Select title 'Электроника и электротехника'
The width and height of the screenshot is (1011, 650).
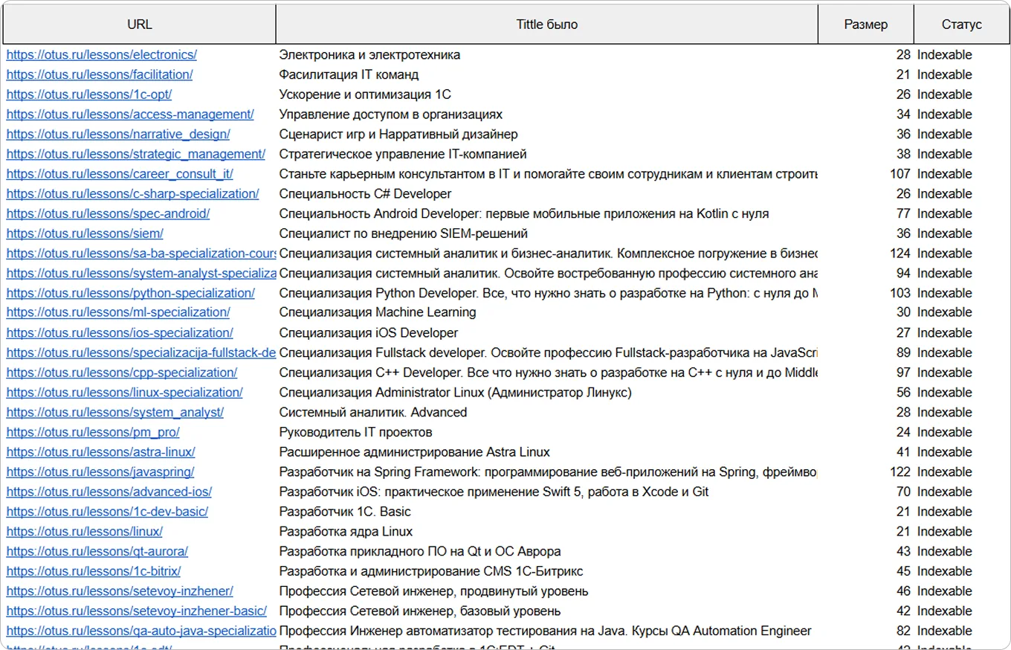tap(369, 55)
